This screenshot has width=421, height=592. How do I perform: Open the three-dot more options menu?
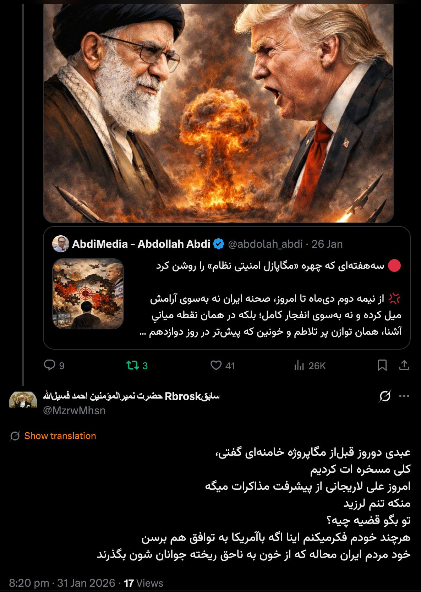pos(404,396)
